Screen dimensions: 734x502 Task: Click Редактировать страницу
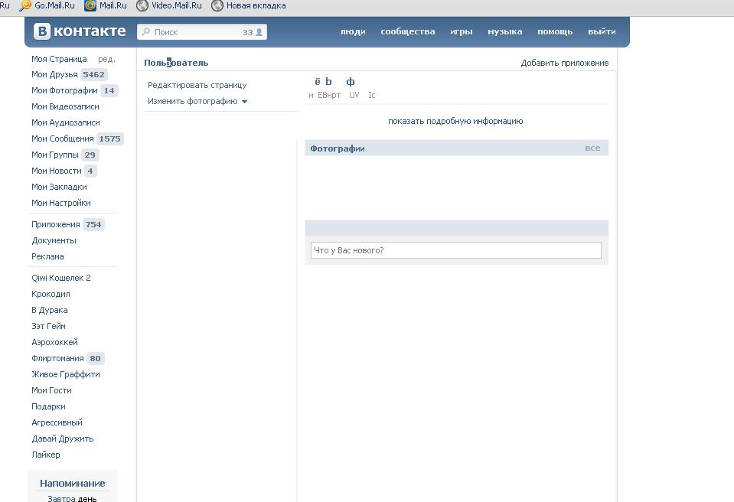point(197,85)
